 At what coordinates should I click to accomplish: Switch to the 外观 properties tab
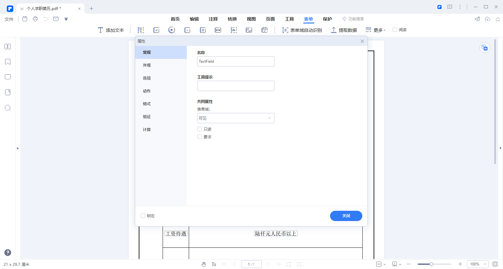[146, 65]
